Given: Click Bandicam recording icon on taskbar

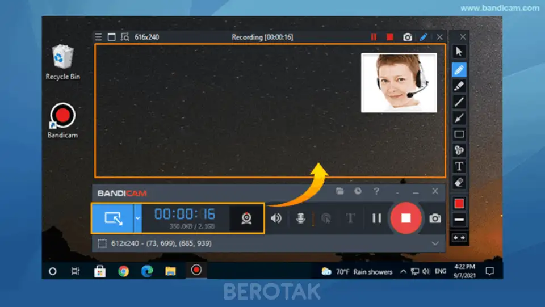Looking at the screenshot, I should coord(196,270).
